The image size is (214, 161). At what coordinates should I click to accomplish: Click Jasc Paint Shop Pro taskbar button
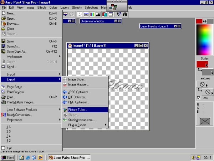click(x=69, y=157)
